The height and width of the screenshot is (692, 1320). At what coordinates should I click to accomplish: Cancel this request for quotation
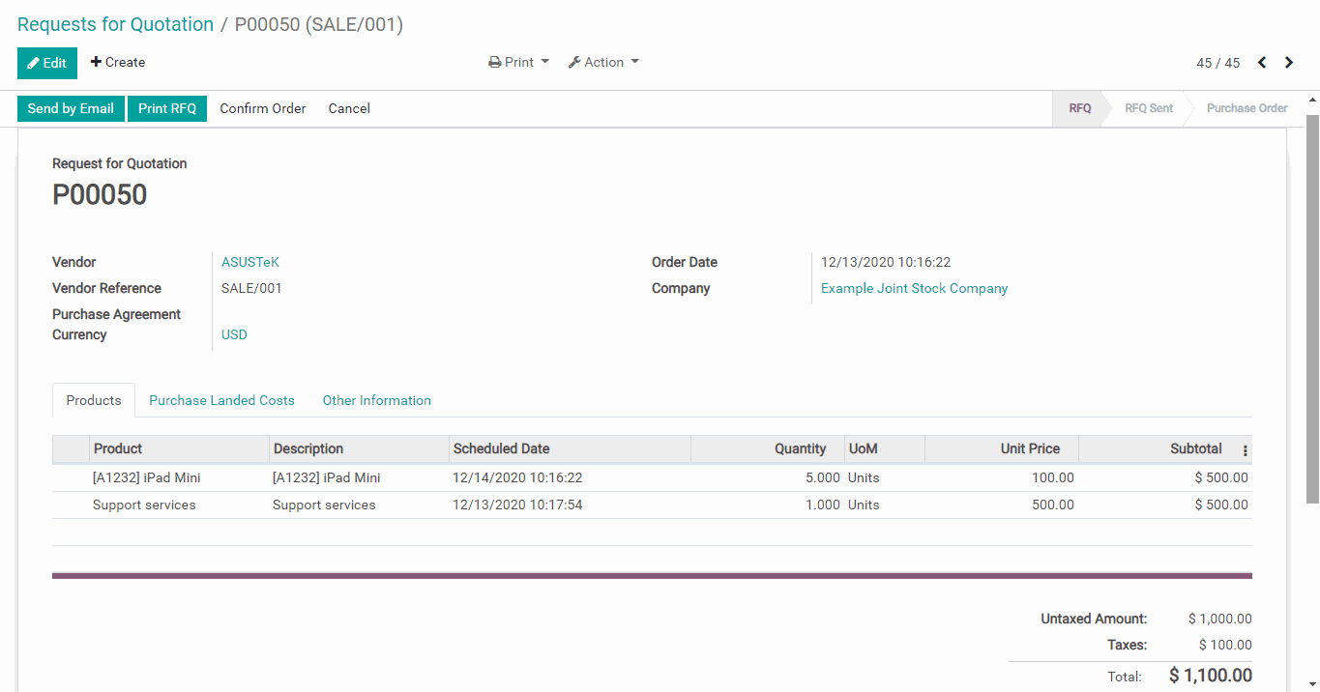click(x=349, y=109)
